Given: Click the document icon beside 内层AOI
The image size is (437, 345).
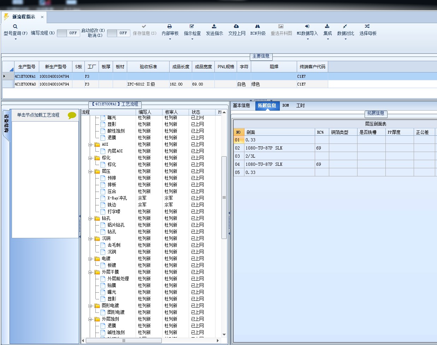Looking at the screenshot, I should point(103,151).
